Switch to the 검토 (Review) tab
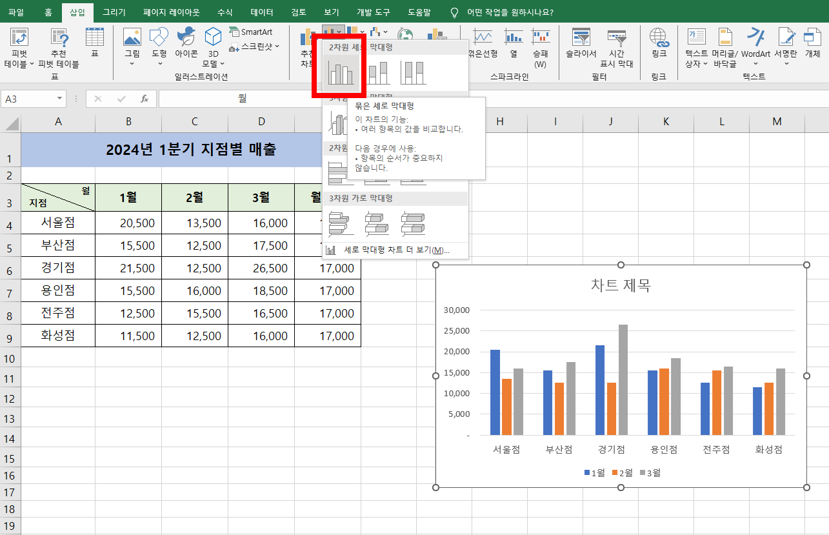829x535 pixels. [x=299, y=12]
